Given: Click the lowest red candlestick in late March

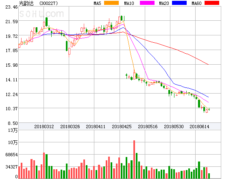Looking at the screenshot, I should 69,52.
